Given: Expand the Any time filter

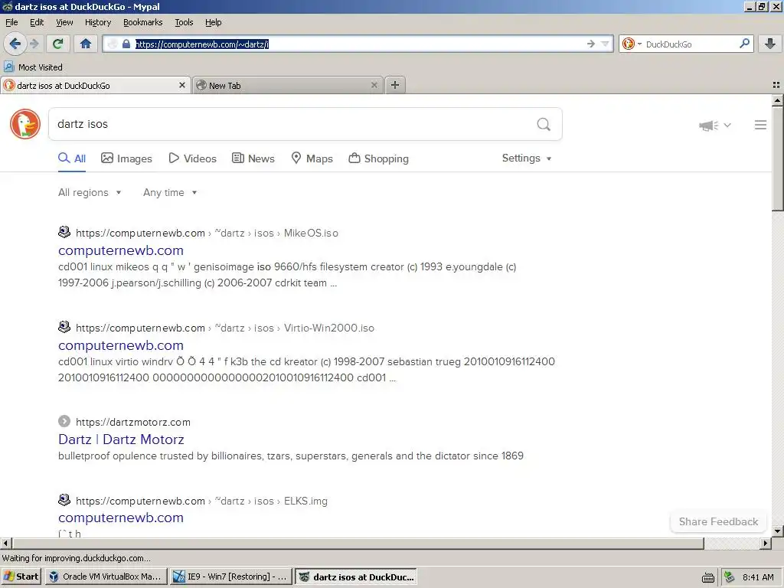Looking at the screenshot, I should 170,192.
